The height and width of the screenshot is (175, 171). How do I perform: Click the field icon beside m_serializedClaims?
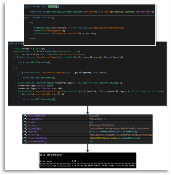click(26, 141)
